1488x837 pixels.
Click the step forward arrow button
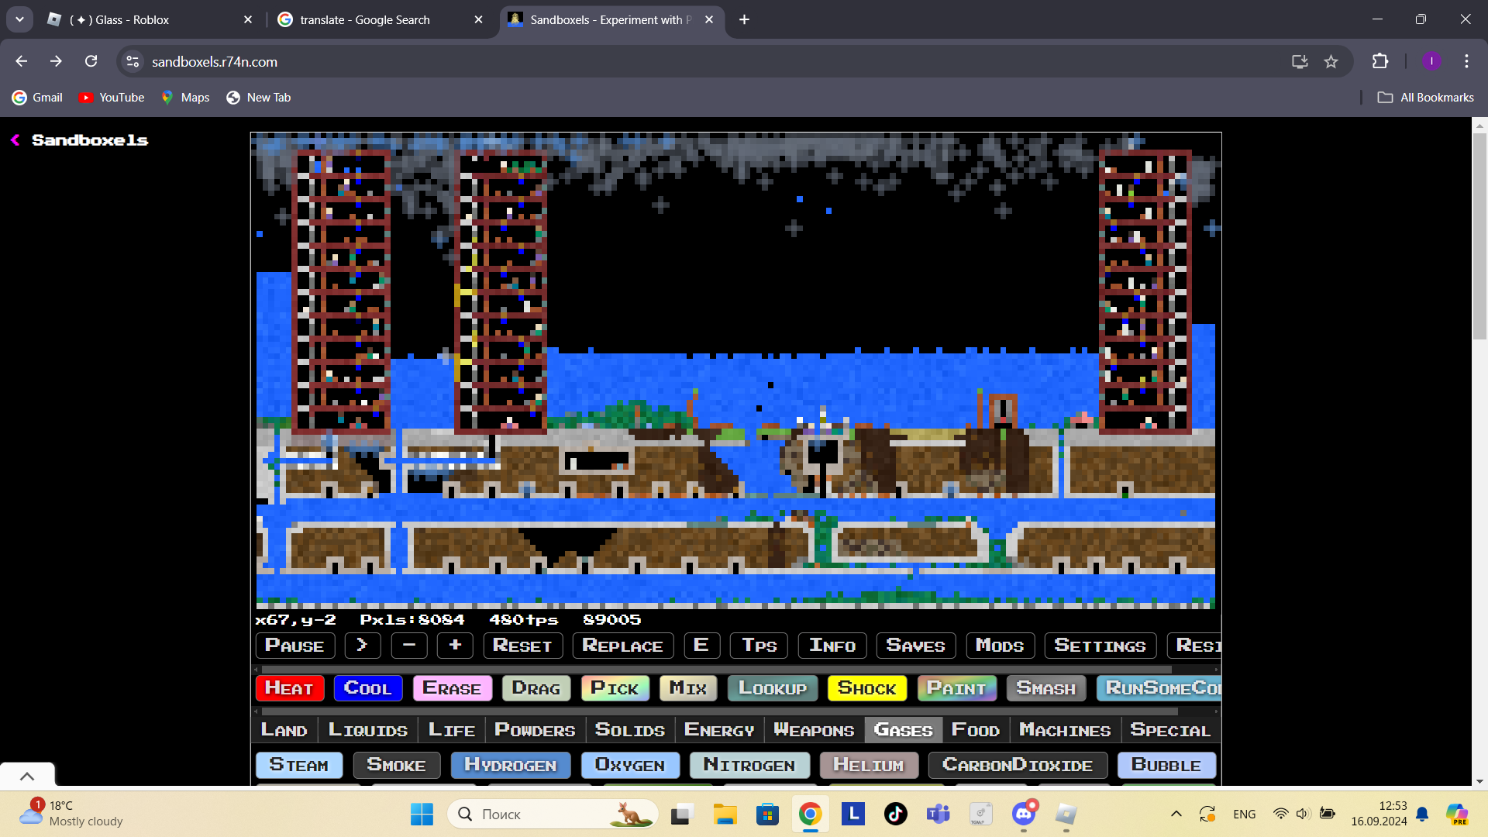pyautogui.click(x=362, y=646)
